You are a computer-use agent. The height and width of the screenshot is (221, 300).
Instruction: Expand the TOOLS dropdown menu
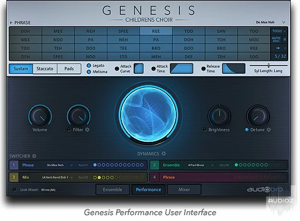(279, 31)
